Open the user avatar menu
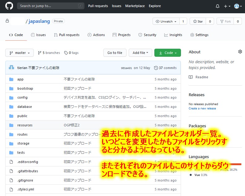This screenshot has height=196, width=245. tap(238, 6)
